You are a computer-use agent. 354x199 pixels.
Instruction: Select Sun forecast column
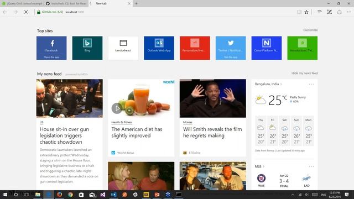tap(296, 131)
